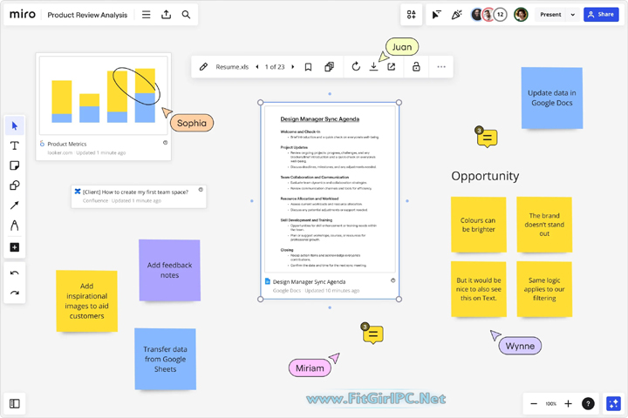Pick the connection line arrow tool

15,206
